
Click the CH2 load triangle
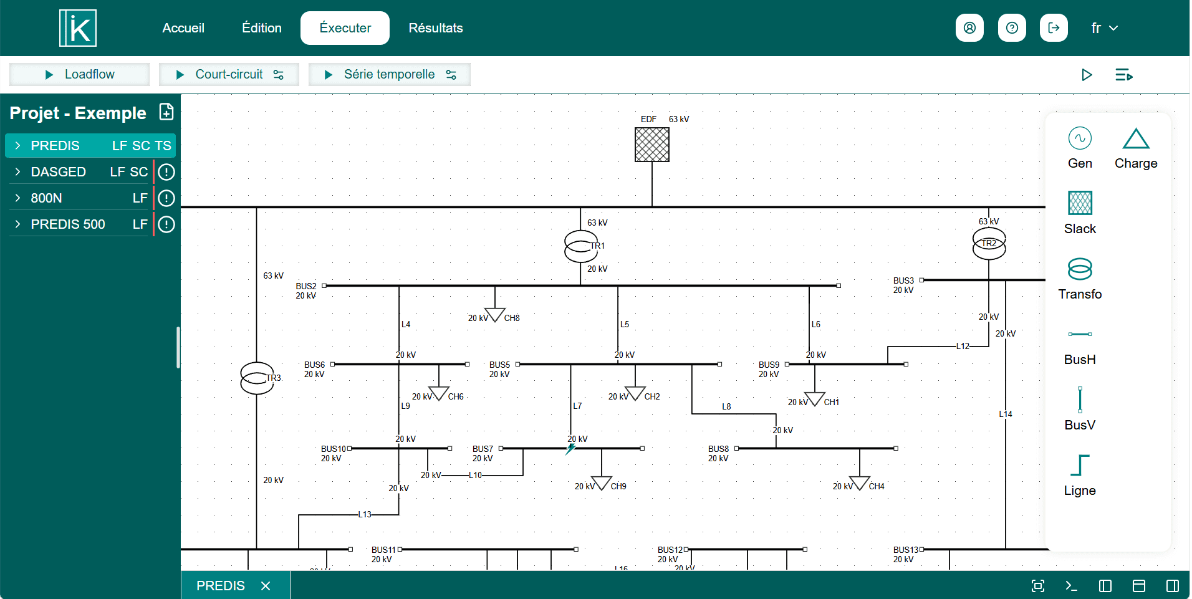tap(635, 393)
